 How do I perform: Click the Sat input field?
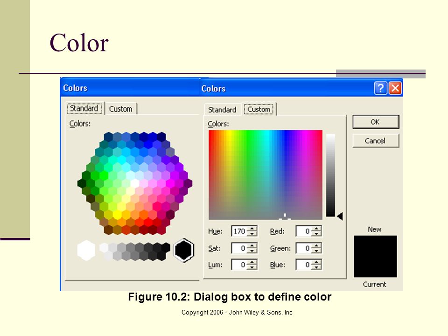pos(239,248)
